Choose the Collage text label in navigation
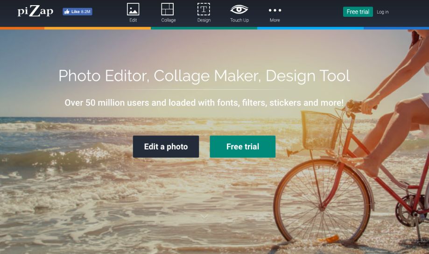The width and height of the screenshot is (429, 254). [168, 20]
